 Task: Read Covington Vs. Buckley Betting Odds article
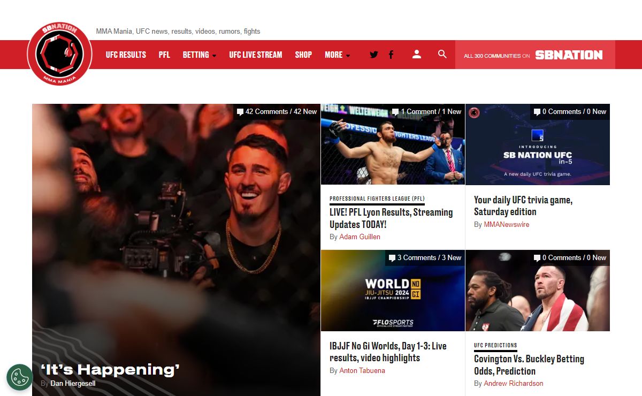[x=529, y=365]
